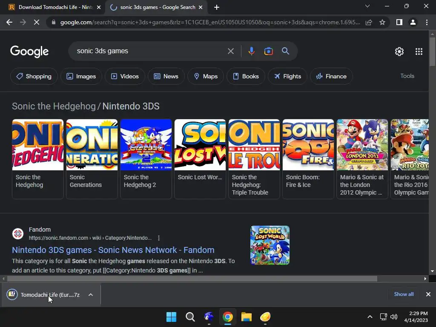Filter results by Shopping
Image resolution: width=436 pixels, height=327 pixels.
[x=34, y=76]
